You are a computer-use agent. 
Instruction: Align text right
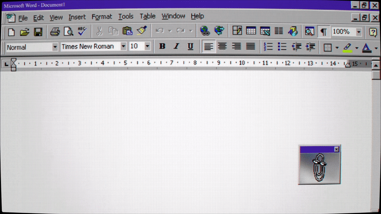(x=236, y=46)
